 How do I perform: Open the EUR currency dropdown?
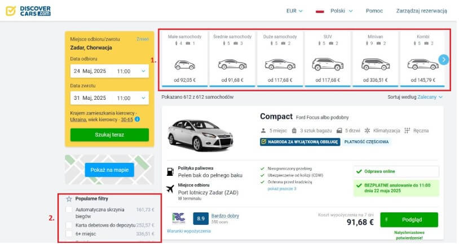point(294,11)
